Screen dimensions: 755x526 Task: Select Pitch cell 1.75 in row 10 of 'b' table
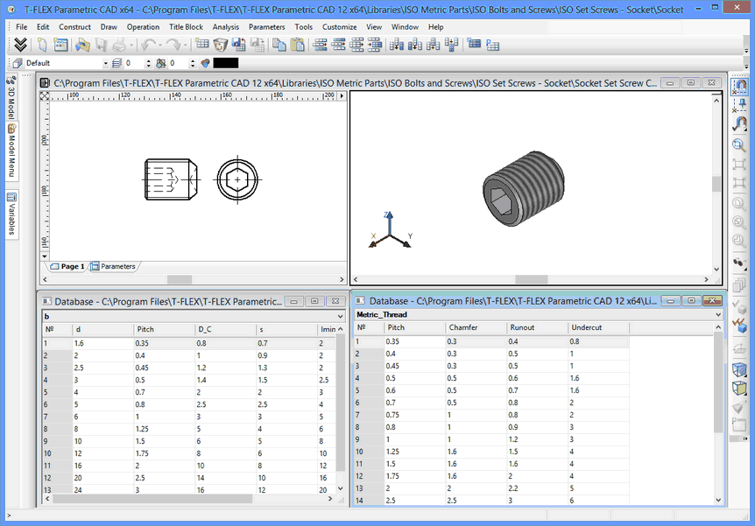(x=164, y=453)
